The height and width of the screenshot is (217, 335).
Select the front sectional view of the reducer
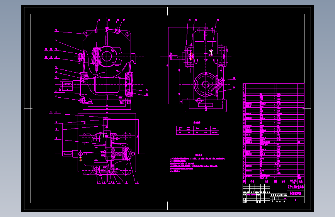(96, 64)
